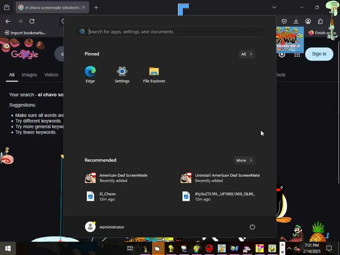
Task: Click the Google Sign in button
Action: coord(319,54)
